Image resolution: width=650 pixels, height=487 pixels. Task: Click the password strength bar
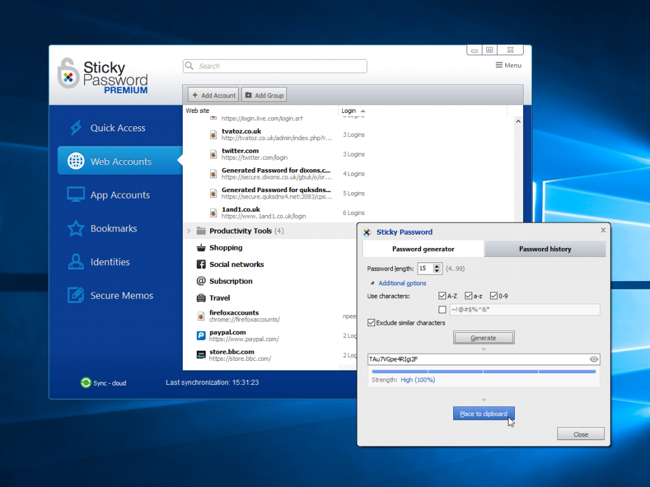coord(484,372)
